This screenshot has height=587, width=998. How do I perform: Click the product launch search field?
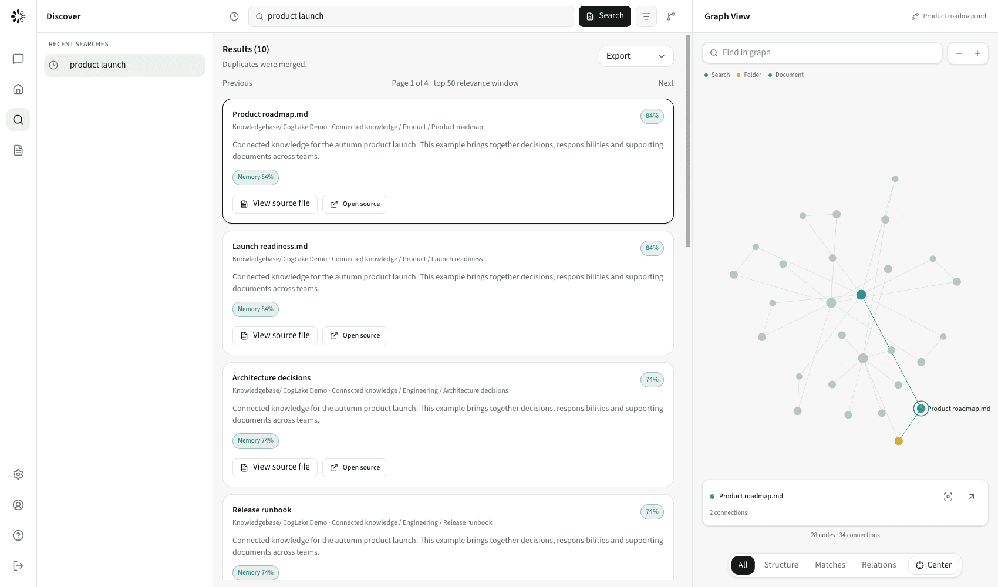pyautogui.click(x=411, y=16)
